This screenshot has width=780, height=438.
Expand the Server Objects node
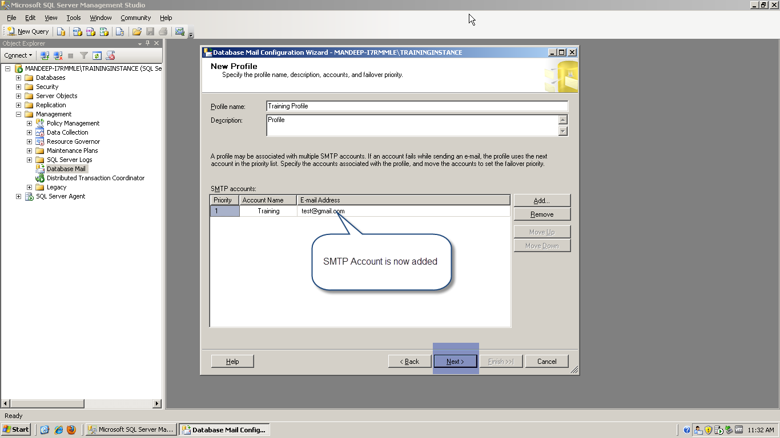(x=19, y=96)
